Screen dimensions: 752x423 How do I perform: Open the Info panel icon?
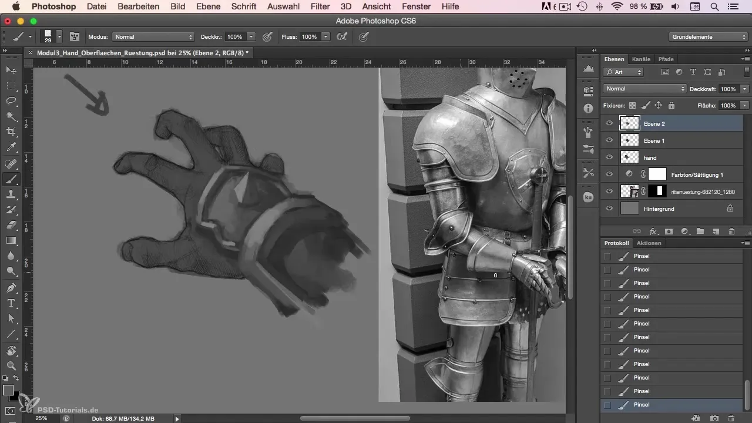(588, 109)
